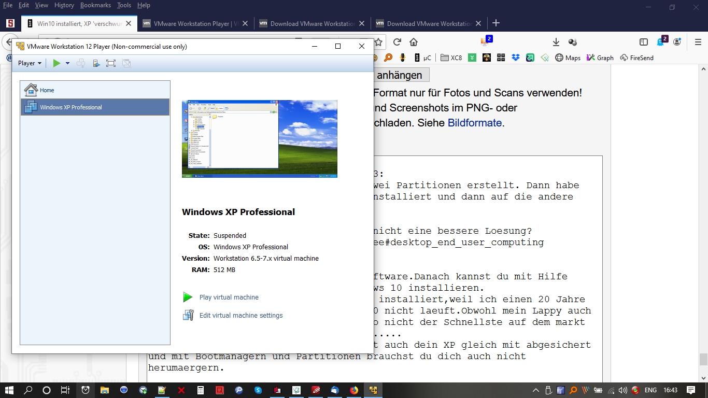Image resolution: width=708 pixels, height=398 pixels.
Task: Select Windows XP Professional in library list
Action: 95,107
